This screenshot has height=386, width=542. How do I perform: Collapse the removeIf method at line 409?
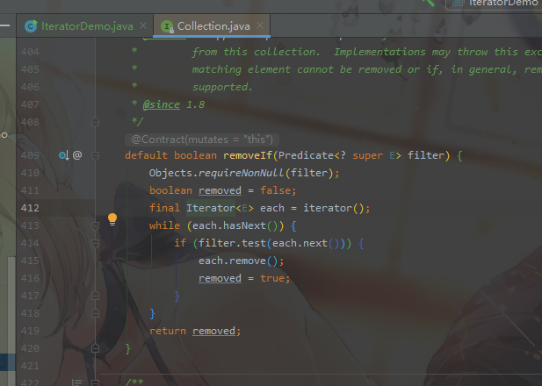[96, 155]
